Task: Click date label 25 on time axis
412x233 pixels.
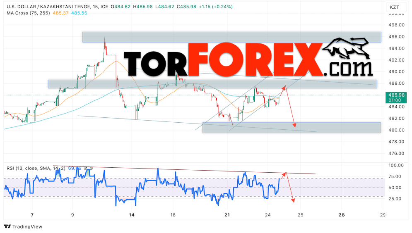Action: pyautogui.click(x=300, y=215)
